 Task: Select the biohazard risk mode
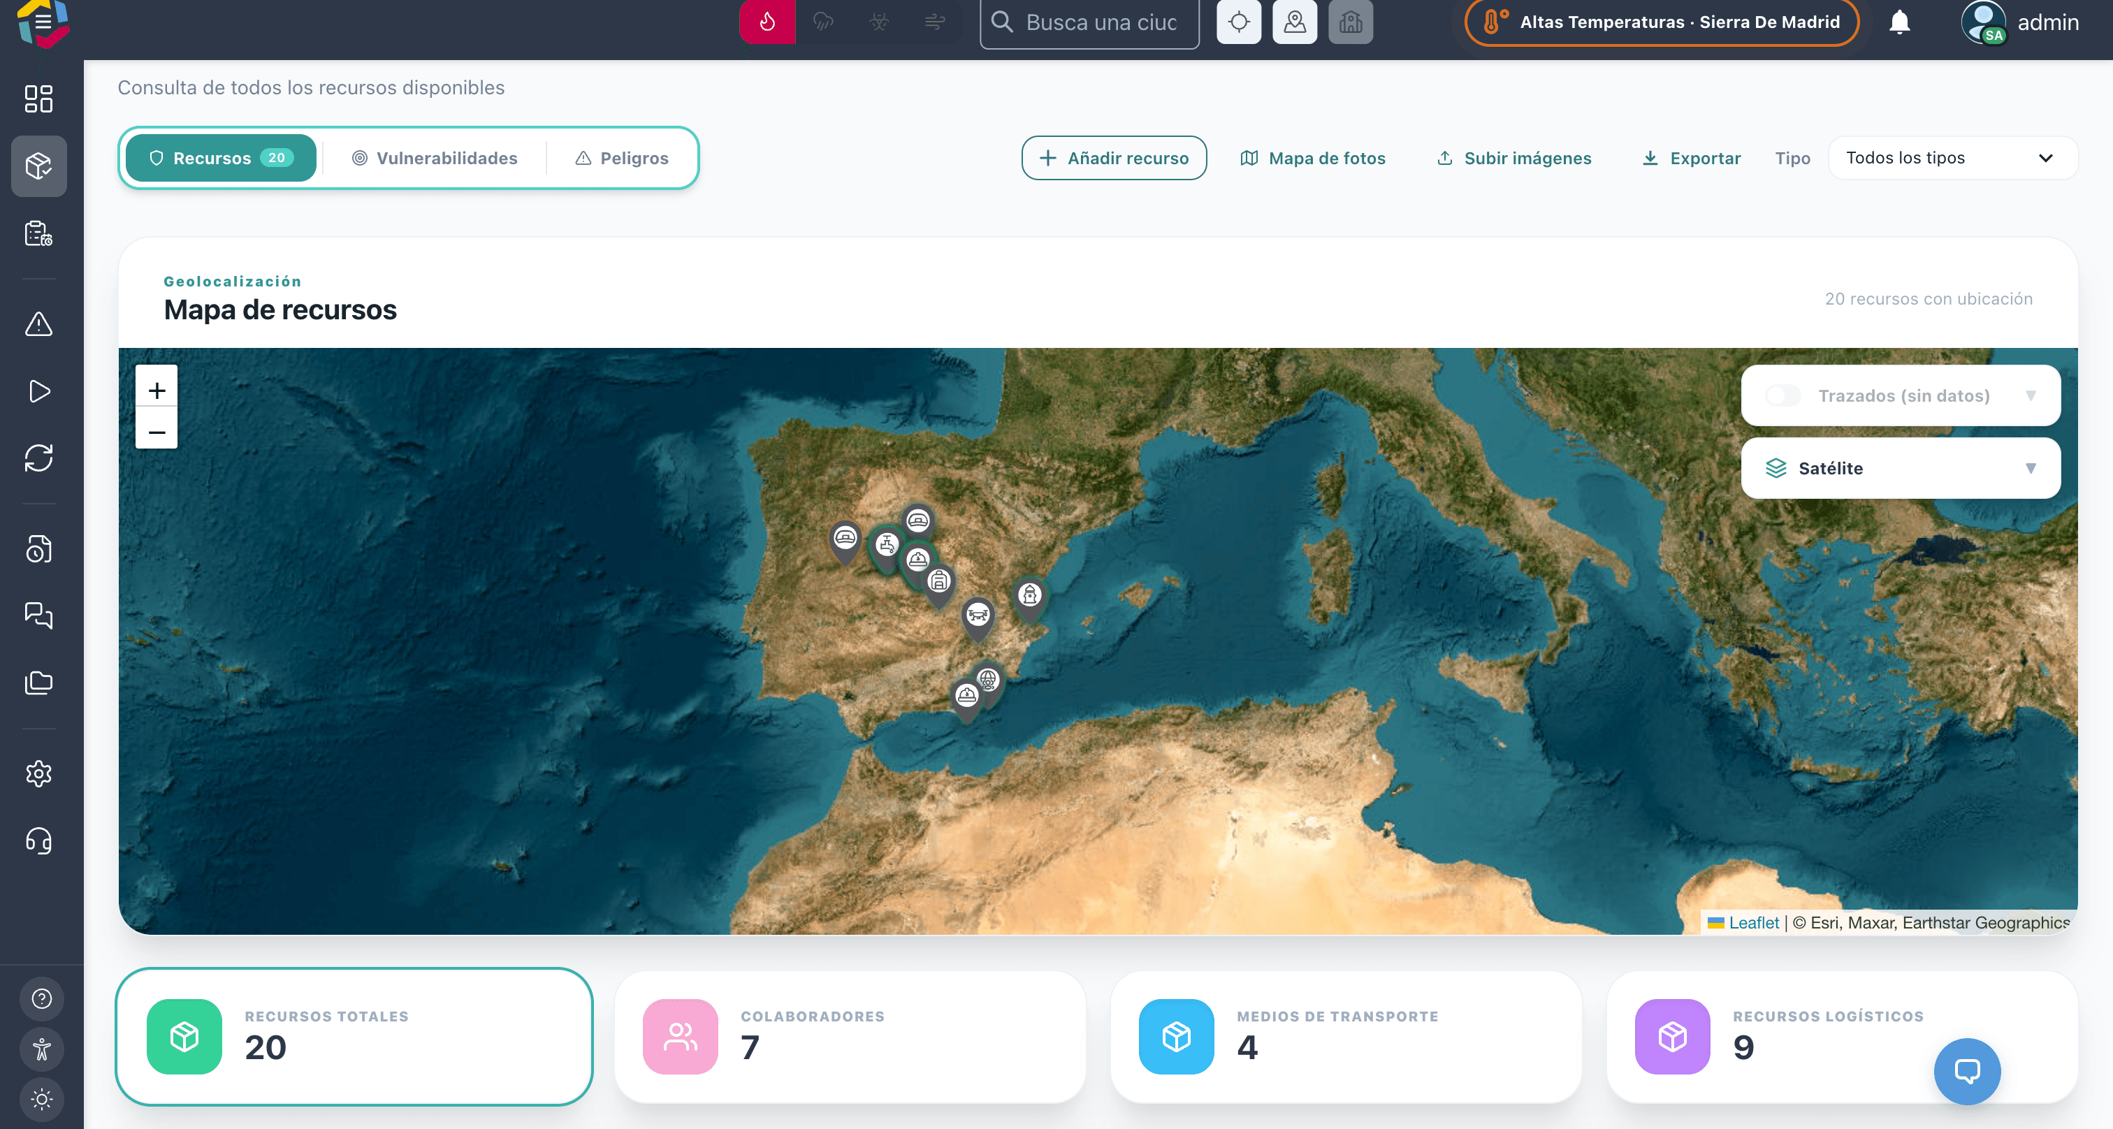click(x=878, y=22)
